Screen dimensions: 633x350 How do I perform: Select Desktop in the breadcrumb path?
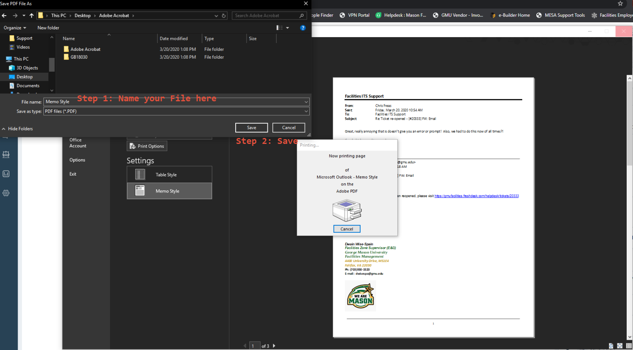point(83,16)
